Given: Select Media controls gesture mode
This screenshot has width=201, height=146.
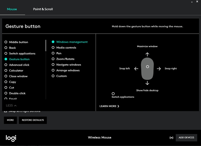Looking at the screenshot, I should [66, 48].
